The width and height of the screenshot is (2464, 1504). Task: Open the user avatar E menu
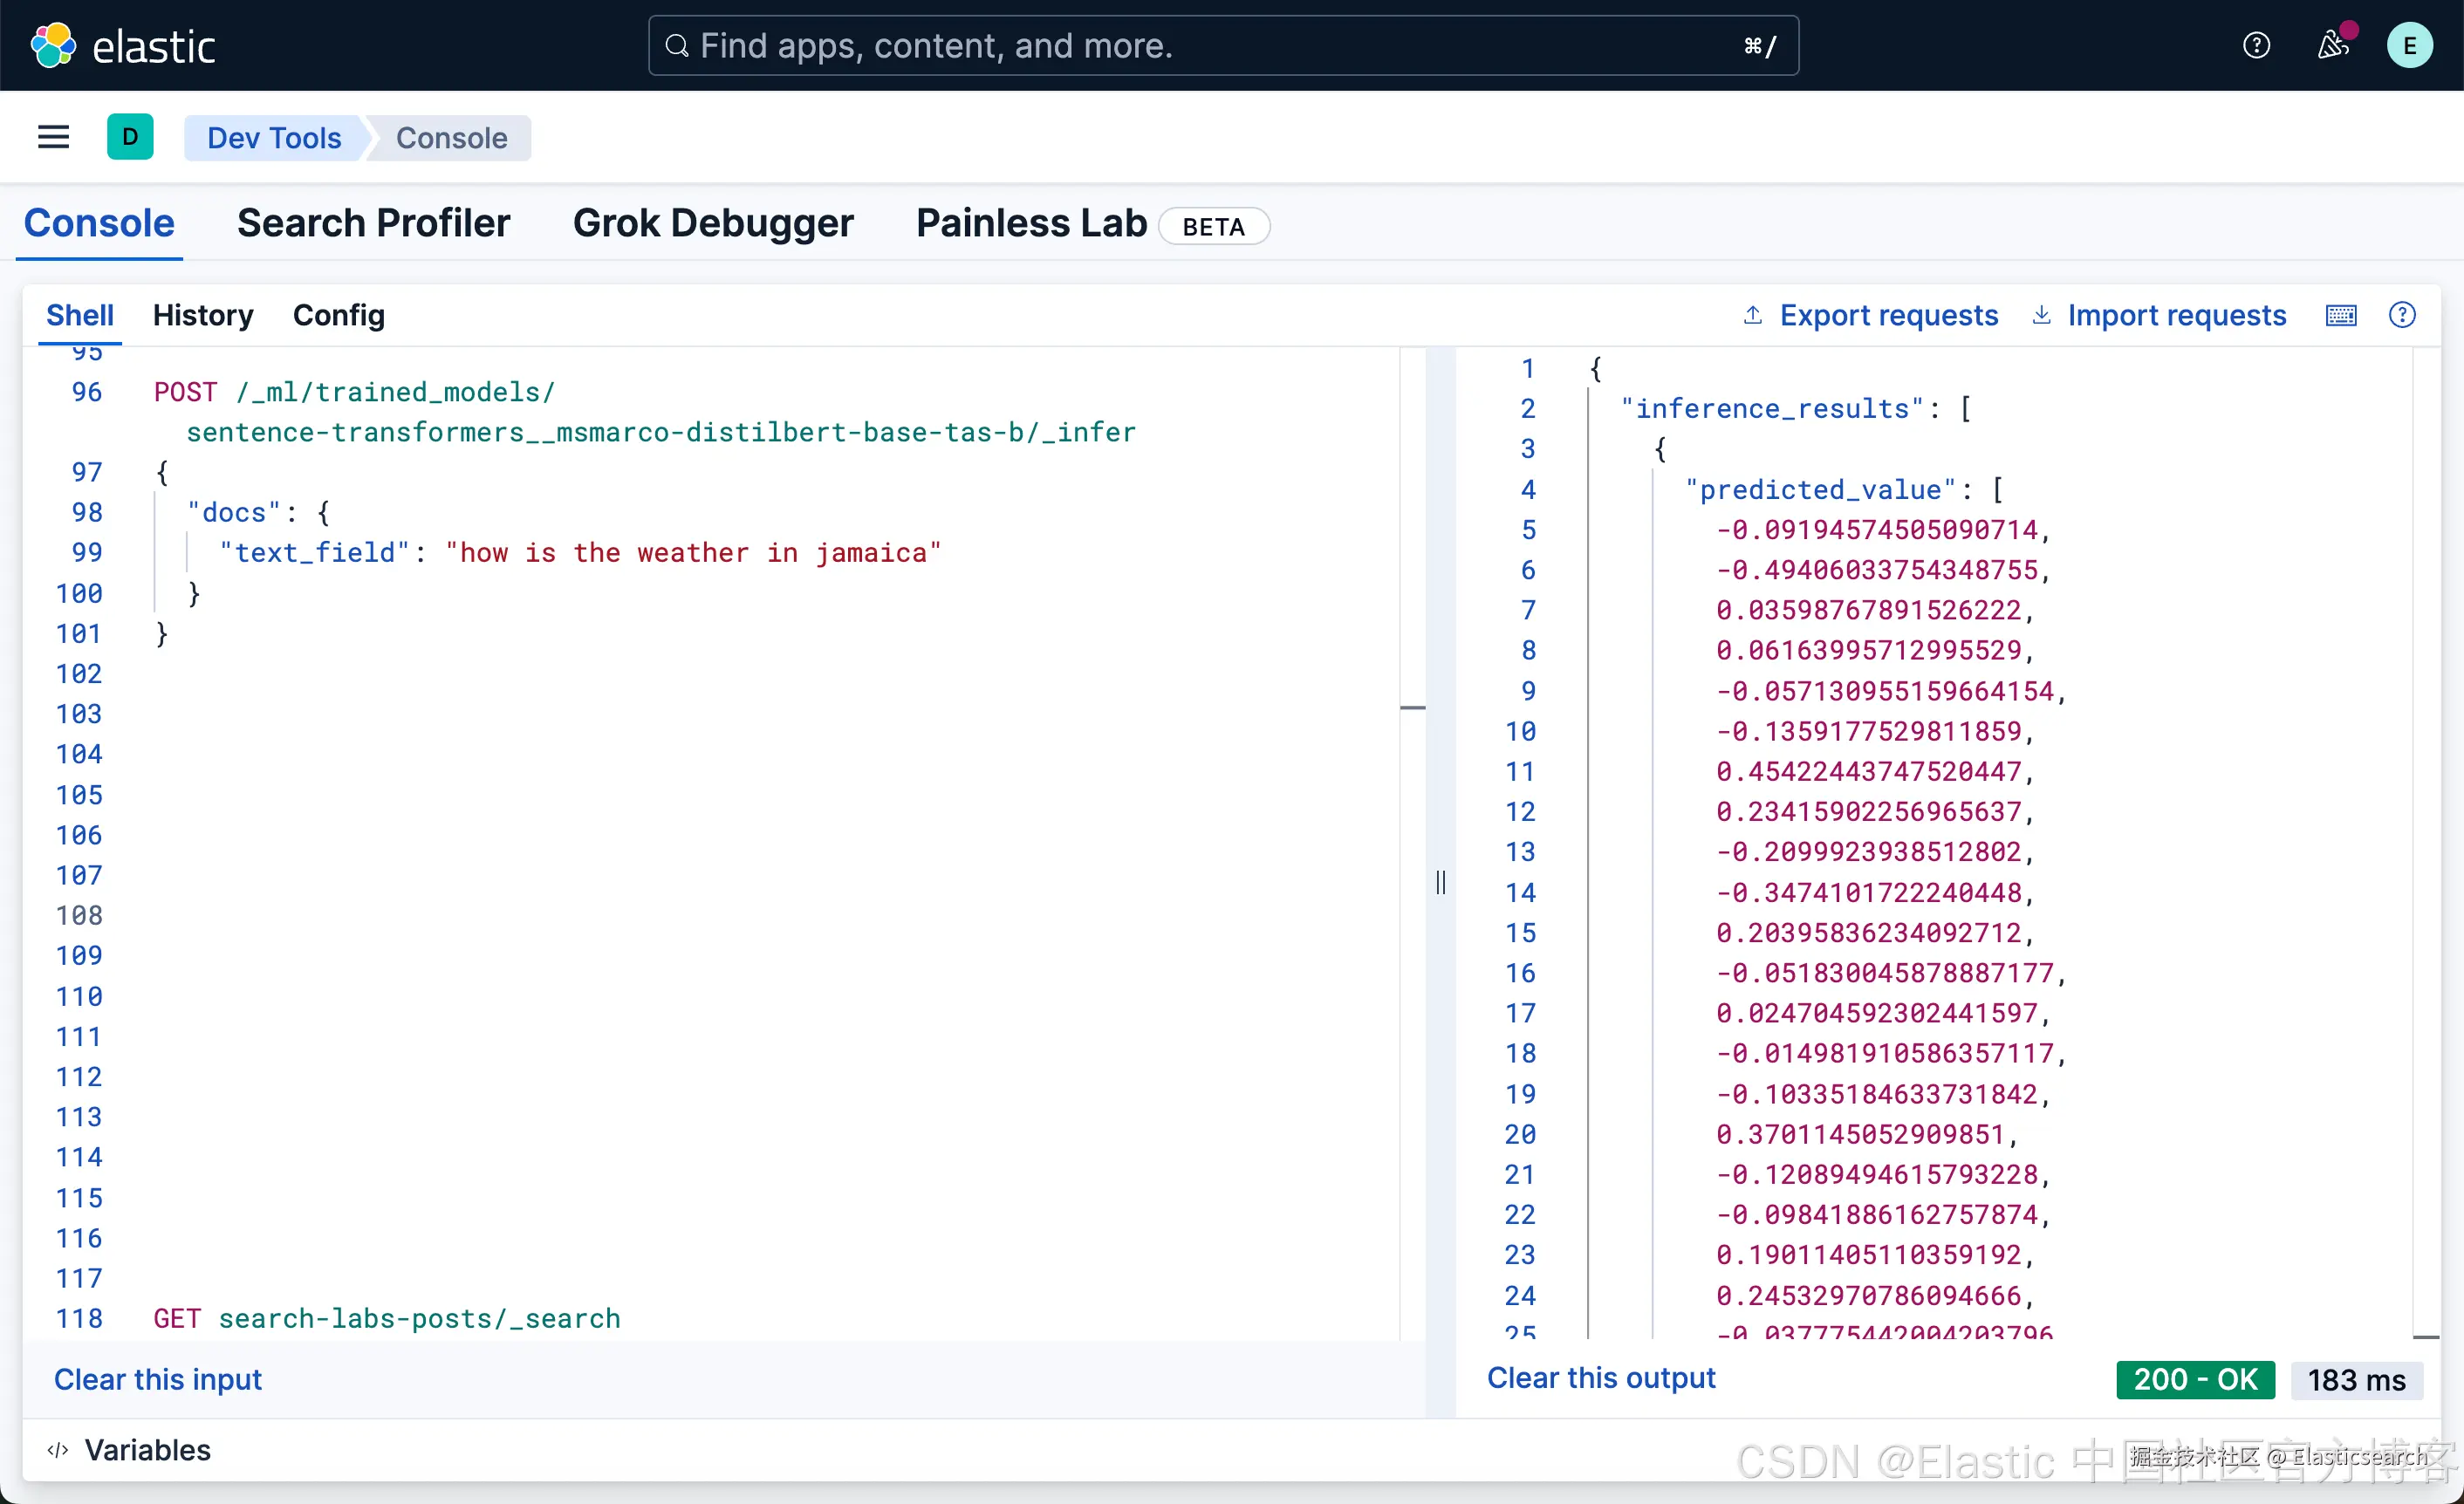[x=2408, y=46]
